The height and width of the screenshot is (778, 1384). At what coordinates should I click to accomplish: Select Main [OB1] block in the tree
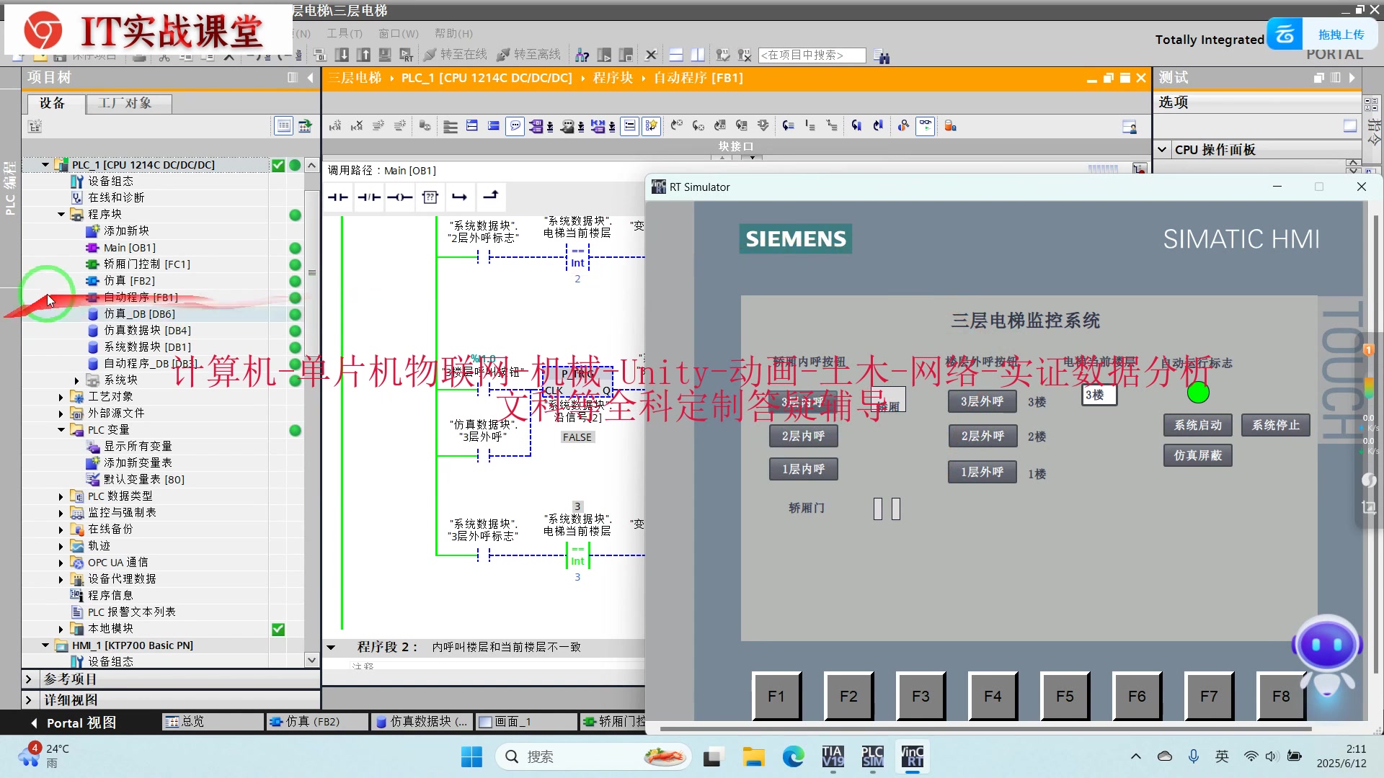click(130, 247)
